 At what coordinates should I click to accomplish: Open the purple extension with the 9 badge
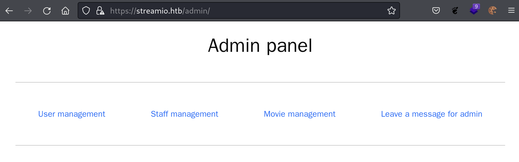point(474,11)
